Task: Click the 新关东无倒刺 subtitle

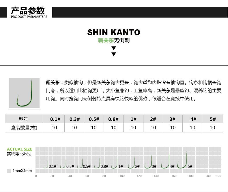Action: point(114,40)
